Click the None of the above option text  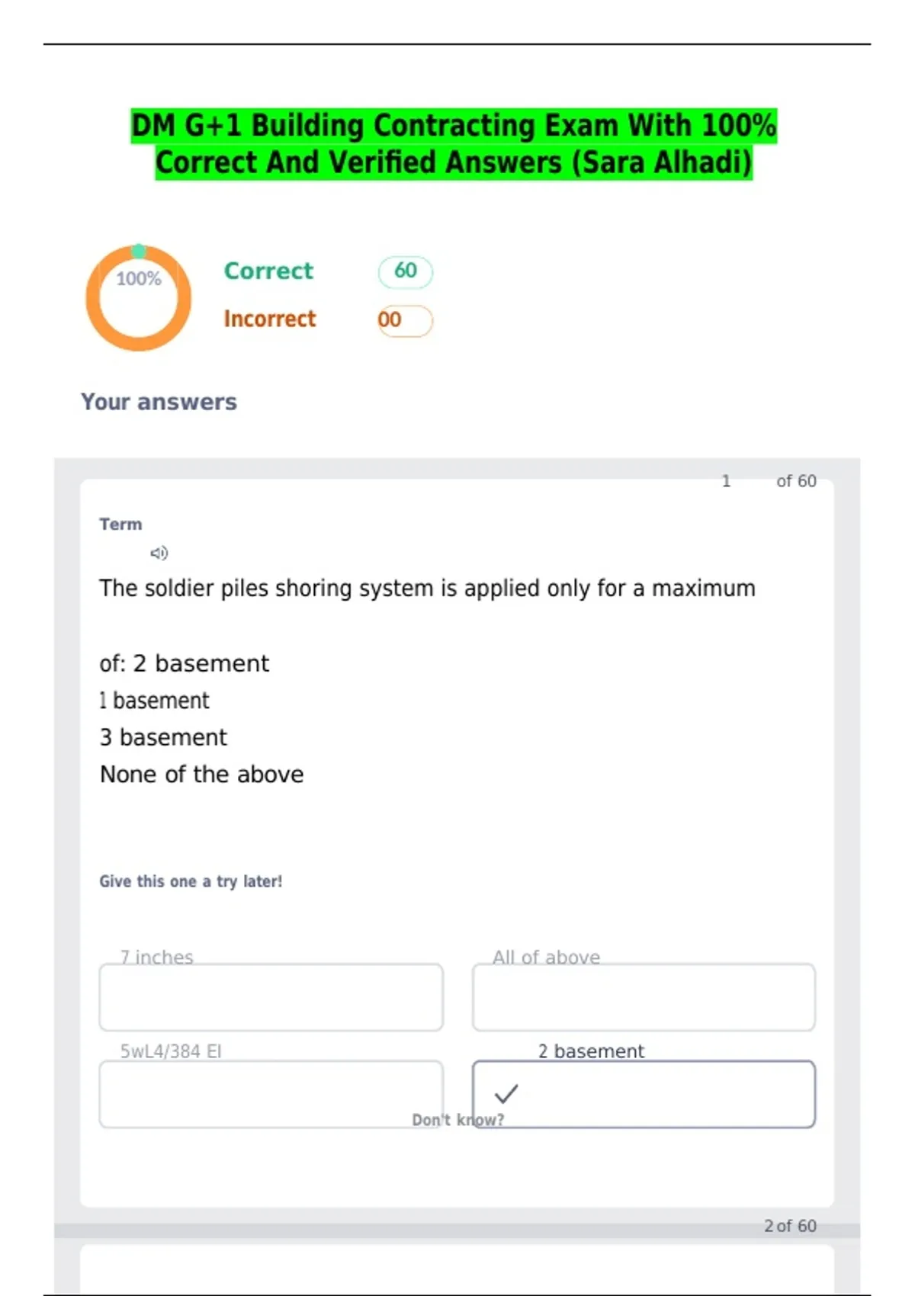point(202,775)
